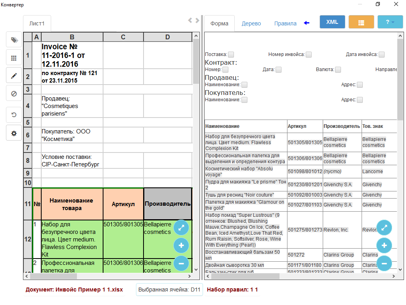Viewport: 406px width, 305px height.
Task: Select row header 11 in spreadsheet
Action: (x=28, y=204)
